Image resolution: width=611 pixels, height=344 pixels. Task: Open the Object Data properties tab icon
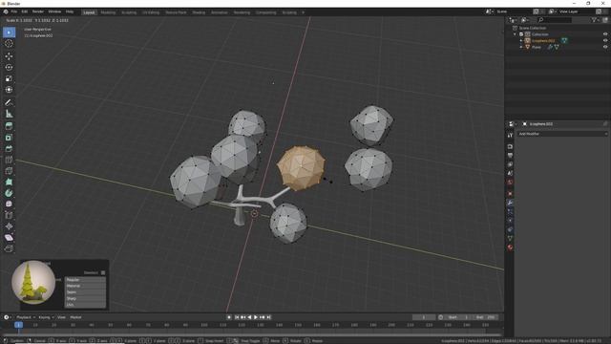coord(510,238)
